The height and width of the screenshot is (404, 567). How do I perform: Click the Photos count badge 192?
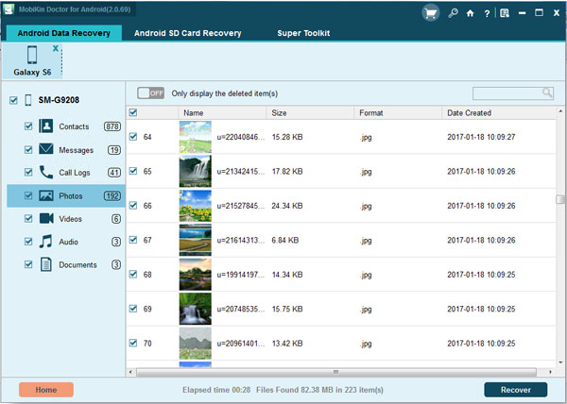112,196
